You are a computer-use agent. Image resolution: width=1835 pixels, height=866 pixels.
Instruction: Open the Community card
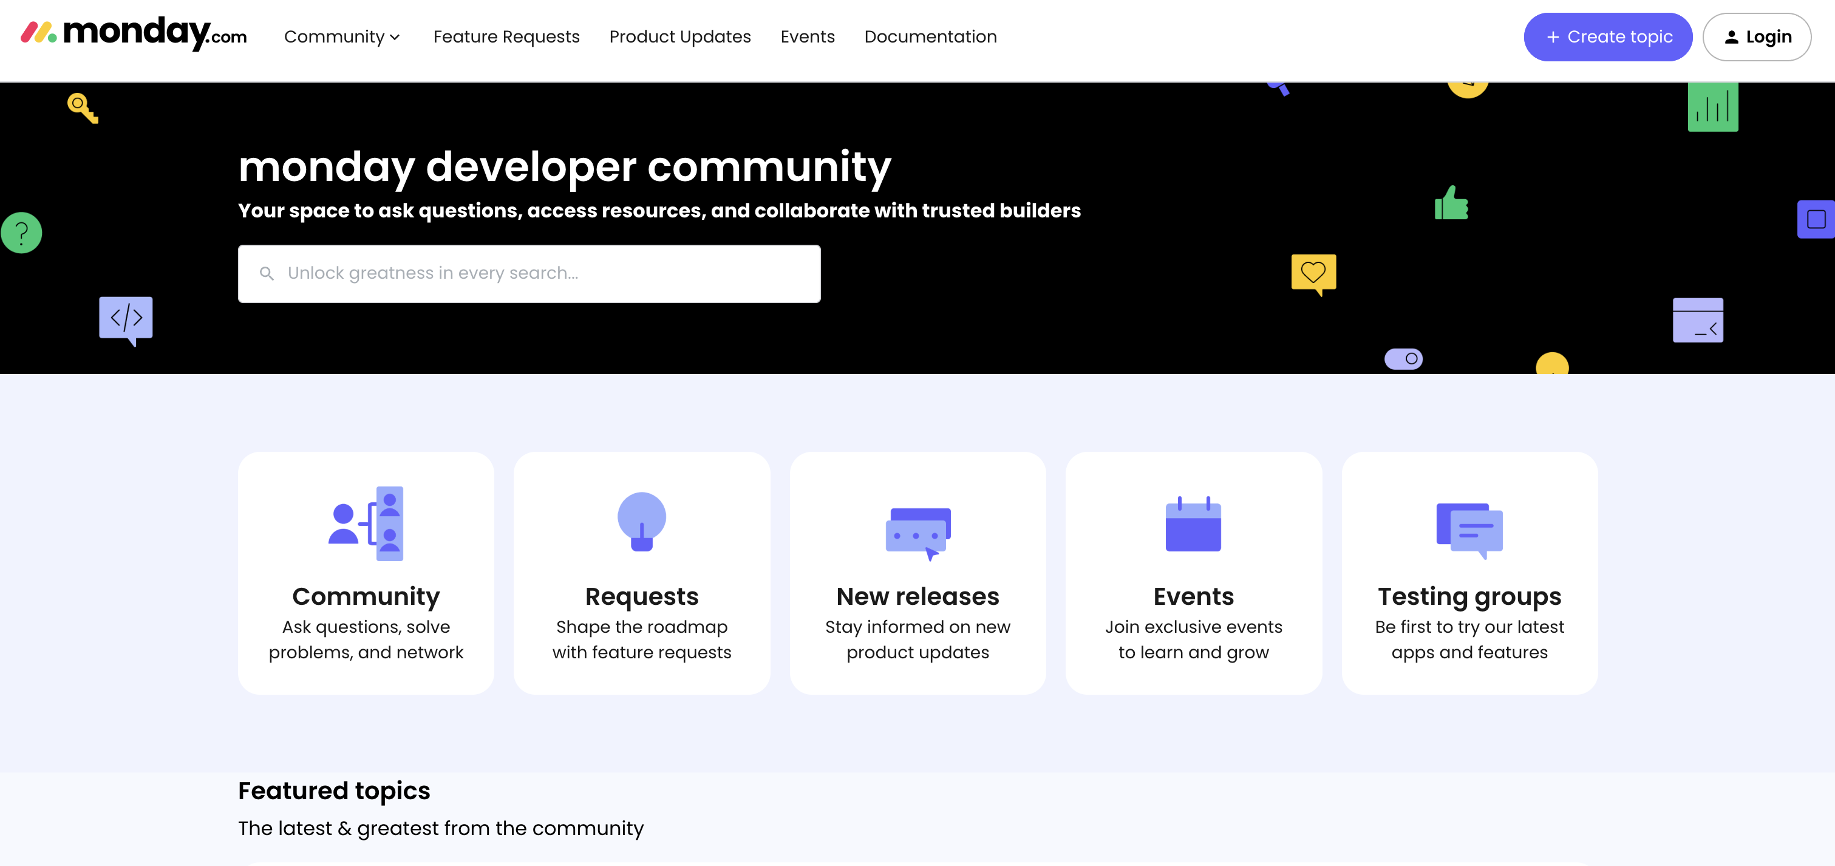coord(366,573)
